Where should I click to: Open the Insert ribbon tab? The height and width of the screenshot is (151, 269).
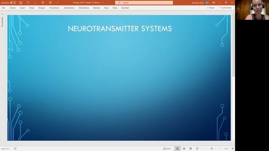(x=22, y=8)
